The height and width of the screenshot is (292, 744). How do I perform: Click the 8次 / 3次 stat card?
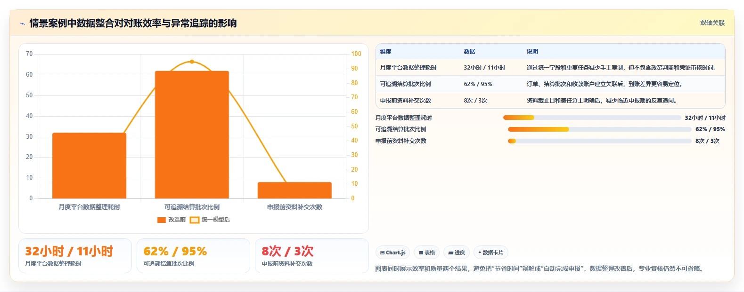coord(311,256)
